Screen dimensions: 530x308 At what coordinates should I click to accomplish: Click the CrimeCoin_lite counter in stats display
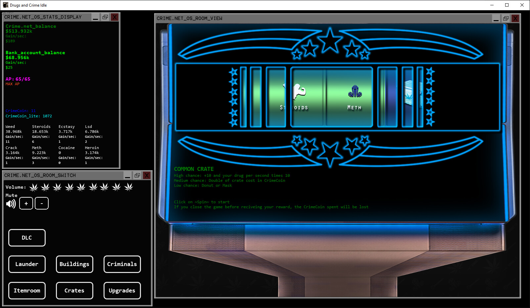28,116
